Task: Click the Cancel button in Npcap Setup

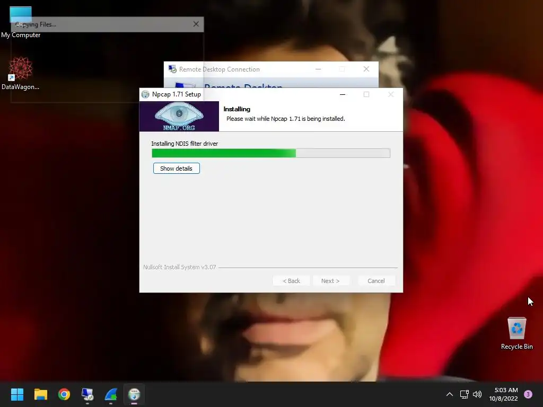Action: point(376,281)
